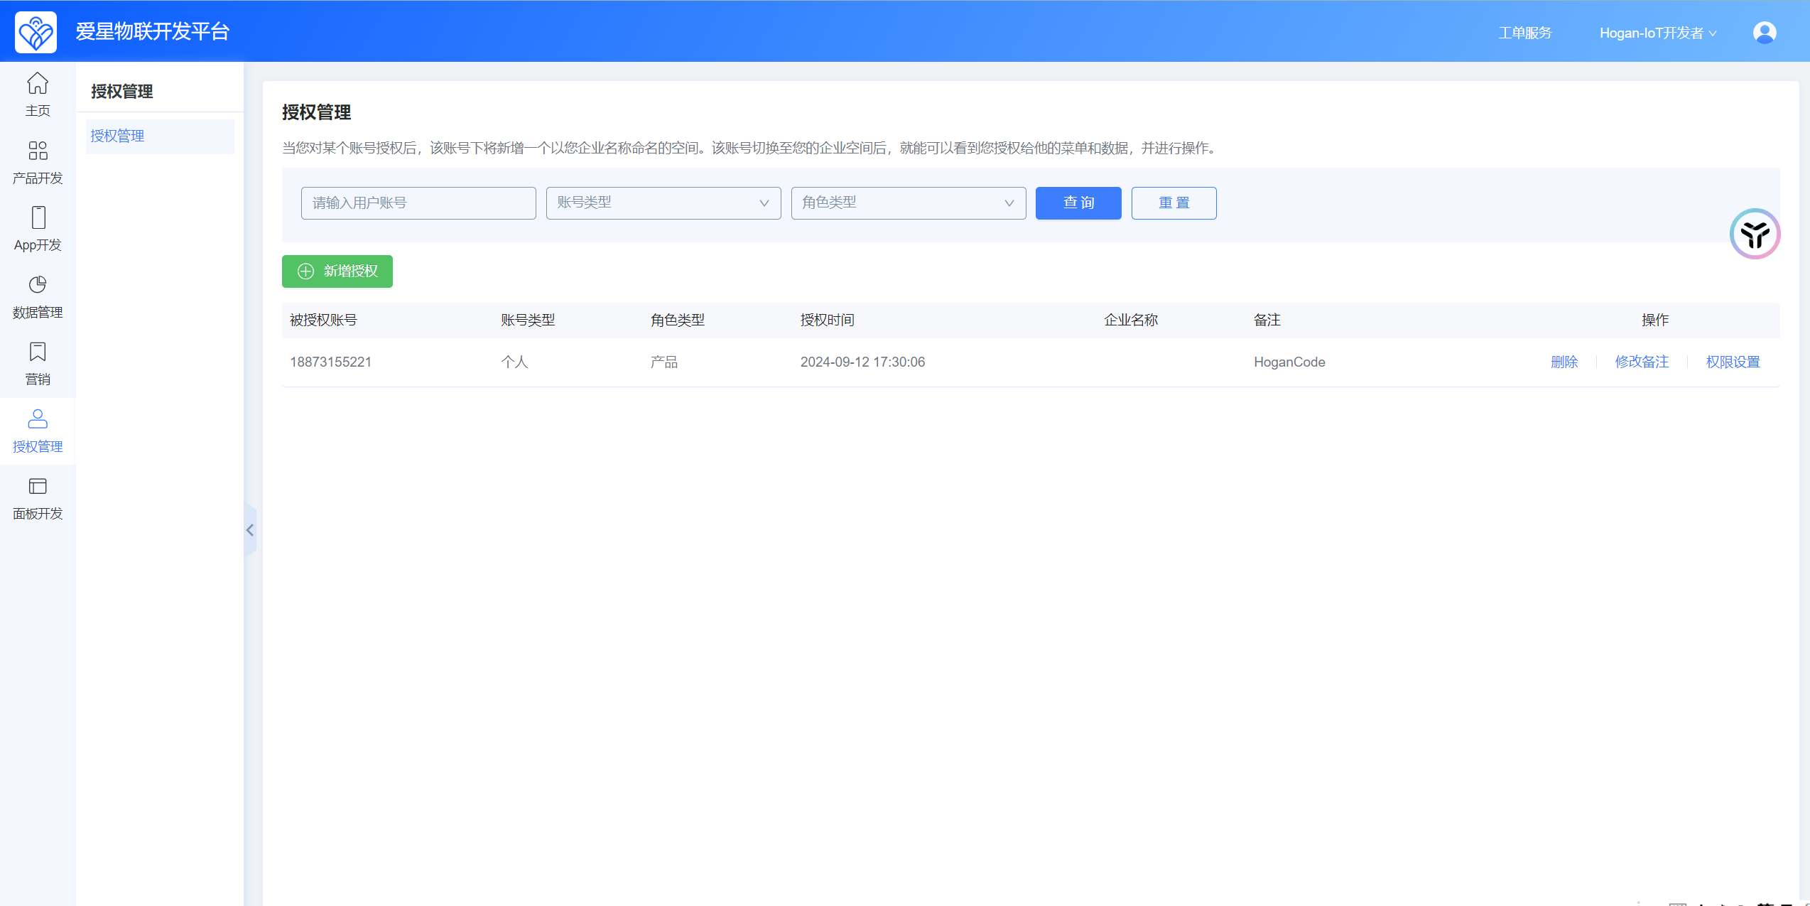Image resolution: width=1810 pixels, height=906 pixels.
Task: Click the 被授权账号 column header
Action: pyautogui.click(x=323, y=320)
